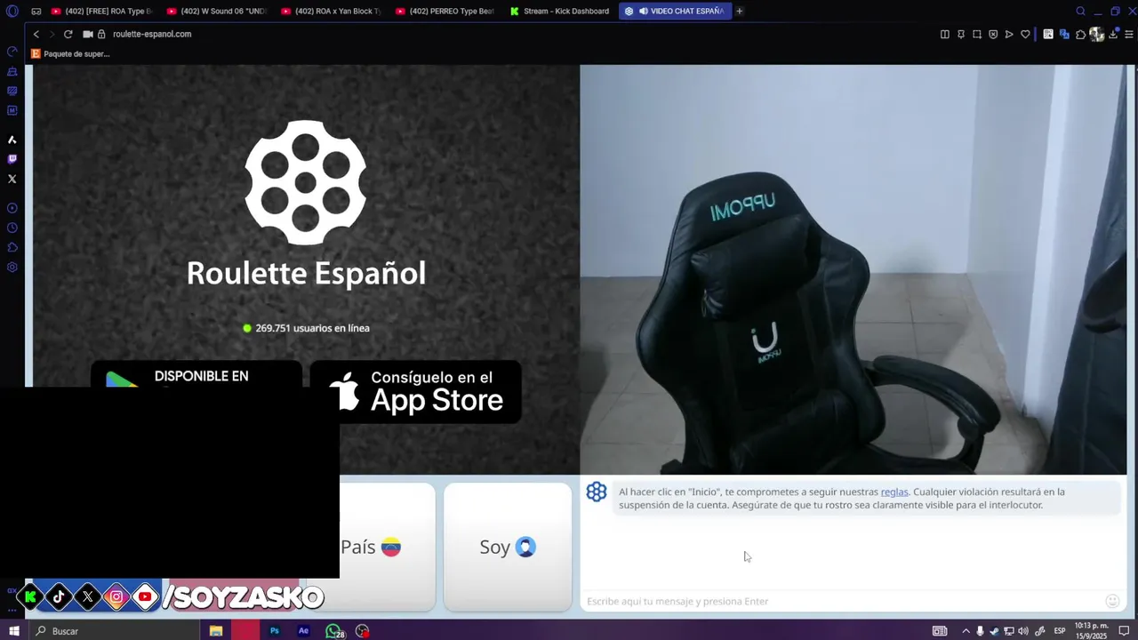Image resolution: width=1138 pixels, height=640 pixels.
Task: Open the profile avatar in the toolbar
Action: click(1096, 34)
